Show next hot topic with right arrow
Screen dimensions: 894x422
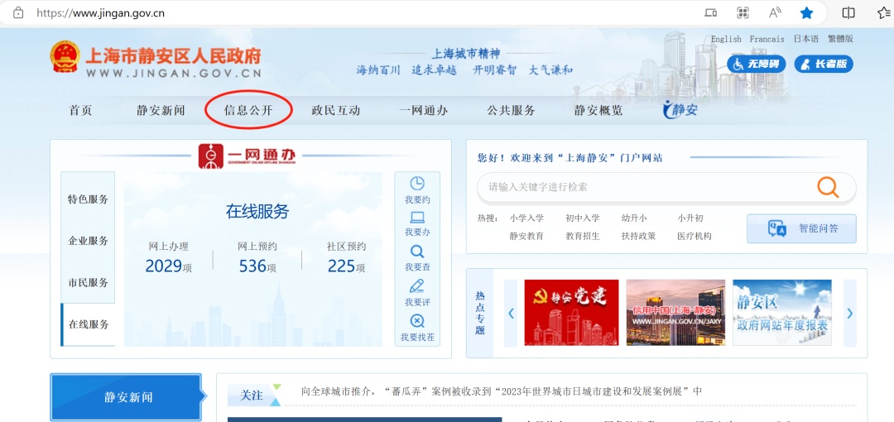(849, 313)
